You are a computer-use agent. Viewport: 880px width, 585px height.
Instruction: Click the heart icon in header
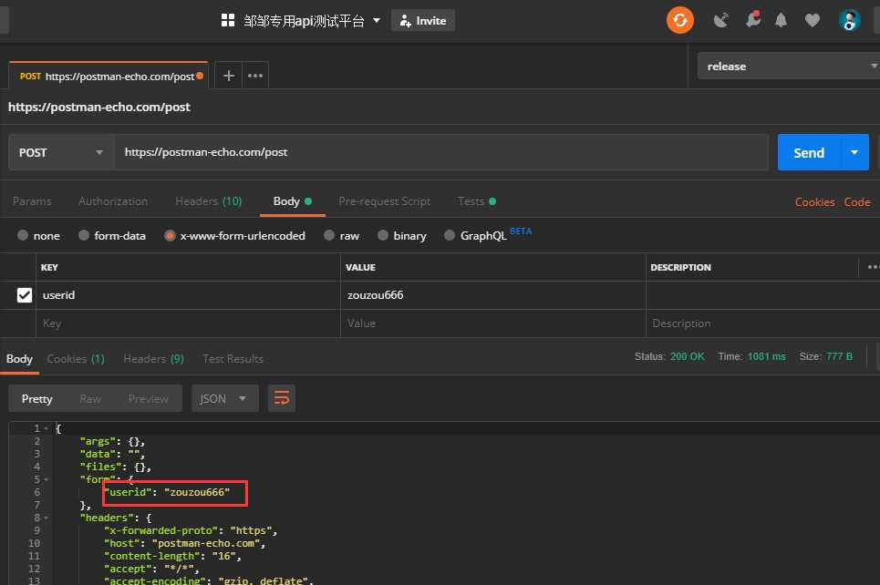812,21
